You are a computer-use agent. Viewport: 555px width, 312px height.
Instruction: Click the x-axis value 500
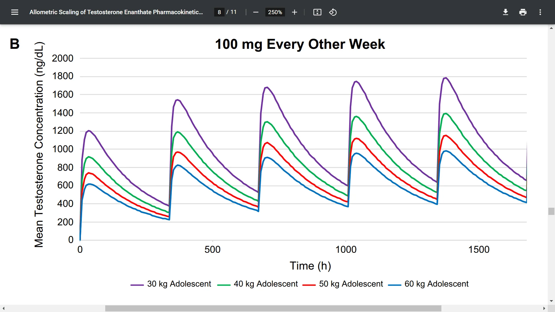click(x=212, y=250)
